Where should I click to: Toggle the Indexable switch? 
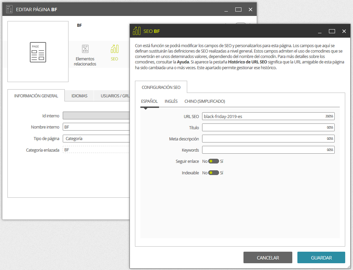click(213, 173)
